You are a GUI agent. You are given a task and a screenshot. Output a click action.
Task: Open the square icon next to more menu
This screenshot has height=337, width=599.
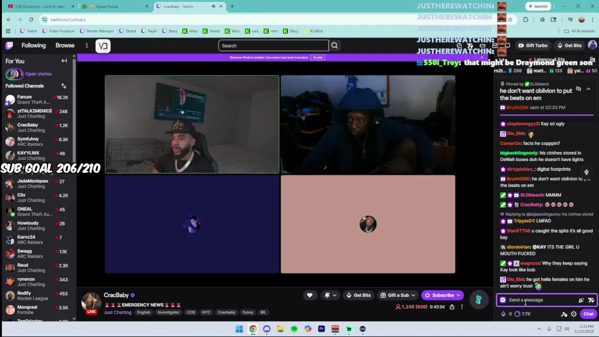pyautogui.click(x=103, y=45)
